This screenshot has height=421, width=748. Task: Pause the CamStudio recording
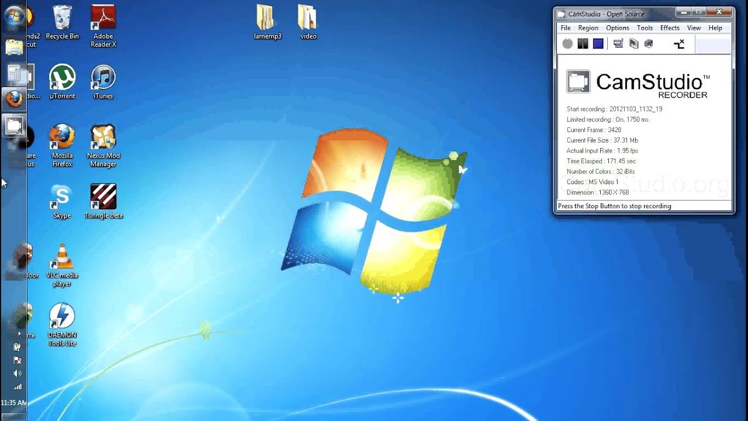point(583,44)
